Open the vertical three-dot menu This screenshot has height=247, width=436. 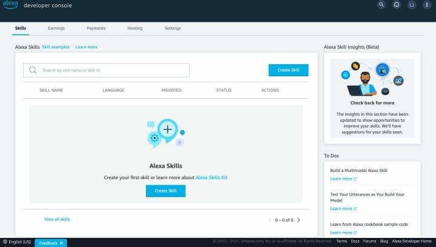pyautogui.click(x=426, y=5)
